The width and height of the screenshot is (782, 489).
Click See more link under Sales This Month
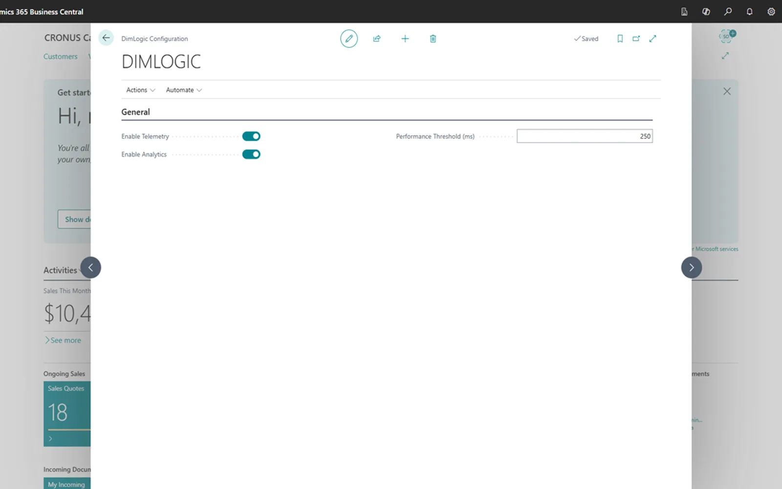click(x=63, y=340)
